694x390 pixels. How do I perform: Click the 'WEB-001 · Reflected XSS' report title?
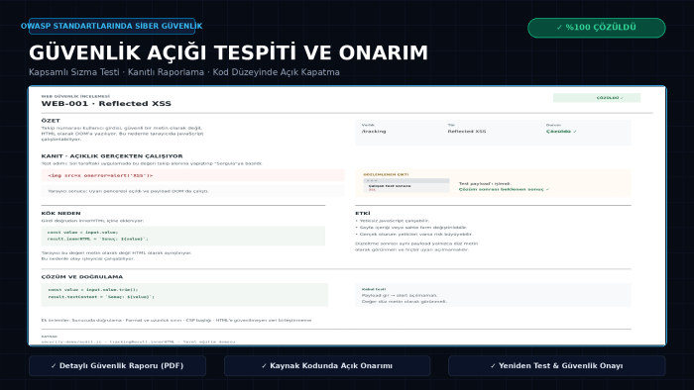(x=106, y=103)
